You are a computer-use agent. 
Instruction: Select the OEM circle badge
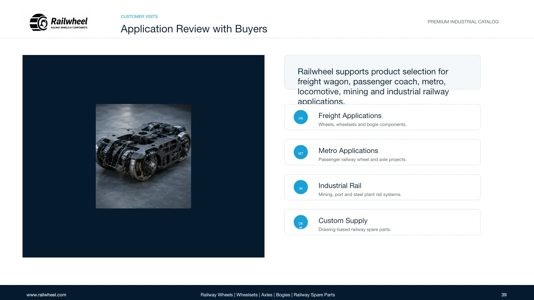[x=301, y=222]
